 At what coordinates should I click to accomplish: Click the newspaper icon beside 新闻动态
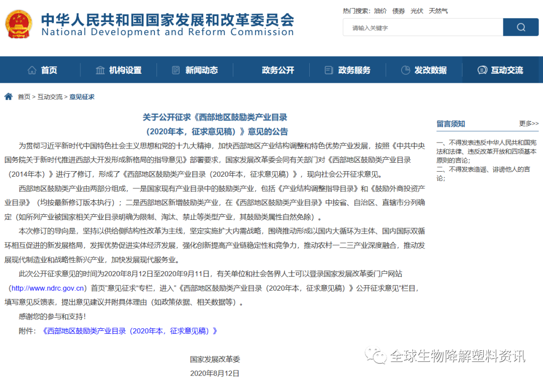[175, 70]
